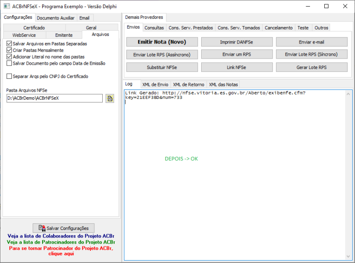Show the XML de Retorno tab
This screenshot has width=355, height=263.
click(x=188, y=85)
